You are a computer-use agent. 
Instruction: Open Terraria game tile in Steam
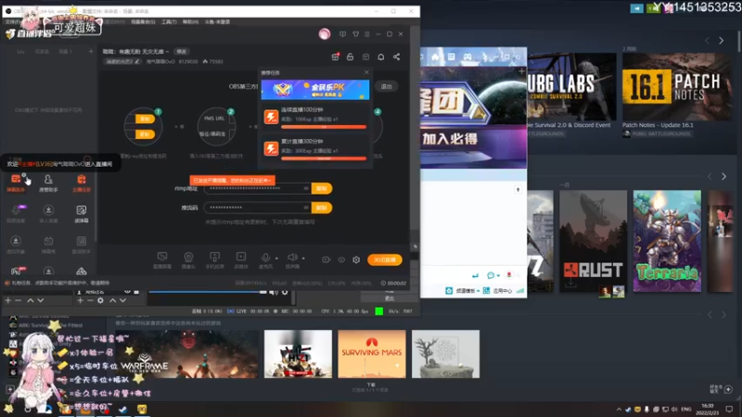[667, 241]
